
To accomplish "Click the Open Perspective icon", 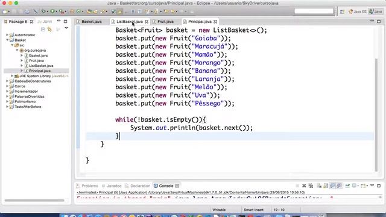I will 342,11.
